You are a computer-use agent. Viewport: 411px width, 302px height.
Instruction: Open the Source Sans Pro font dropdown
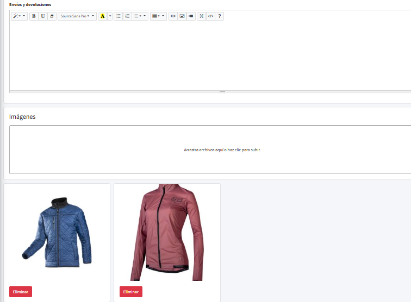coord(77,16)
